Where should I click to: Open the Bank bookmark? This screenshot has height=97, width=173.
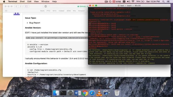(42, 11)
